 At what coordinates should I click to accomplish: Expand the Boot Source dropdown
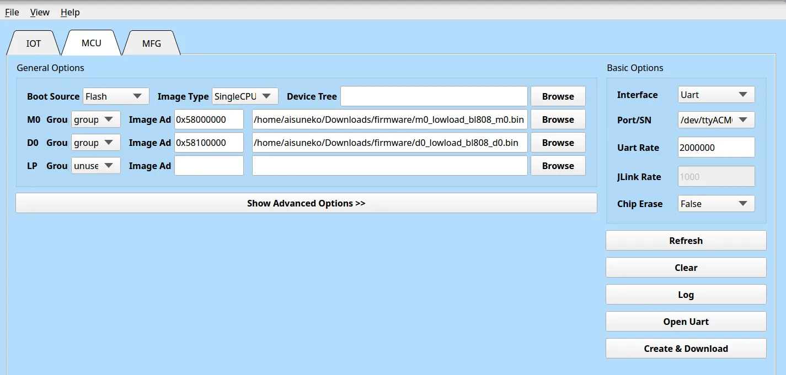point(116,96)
